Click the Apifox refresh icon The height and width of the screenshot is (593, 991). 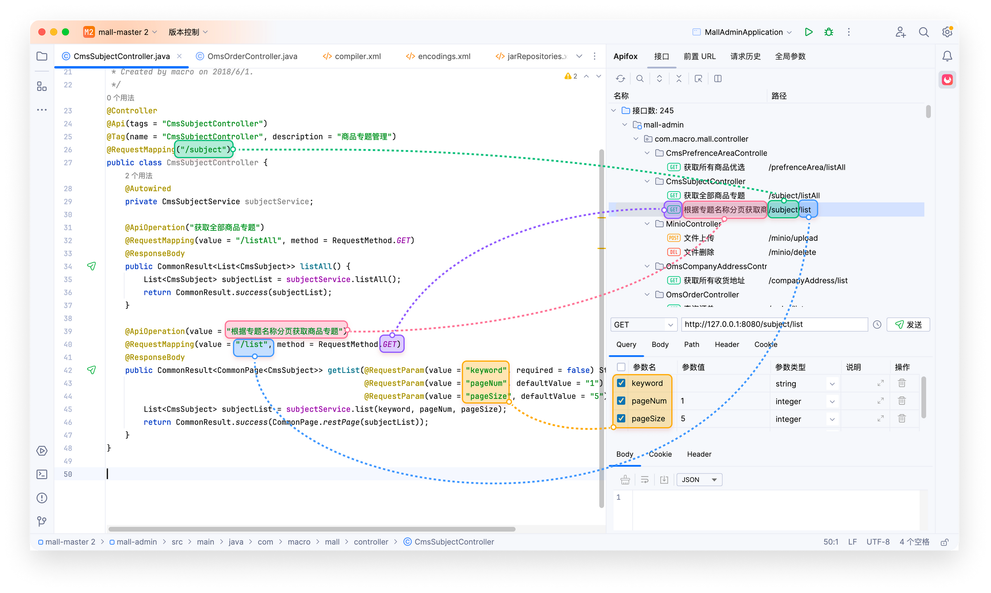pyautogui.click(x=620, y=78)
